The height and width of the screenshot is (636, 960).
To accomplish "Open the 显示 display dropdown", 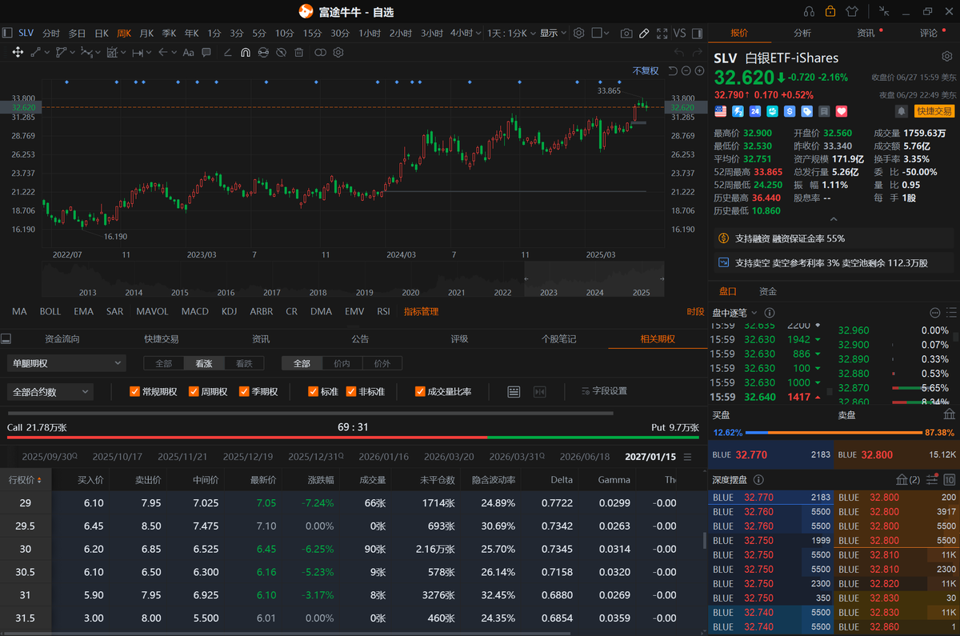I will (553, 33).
